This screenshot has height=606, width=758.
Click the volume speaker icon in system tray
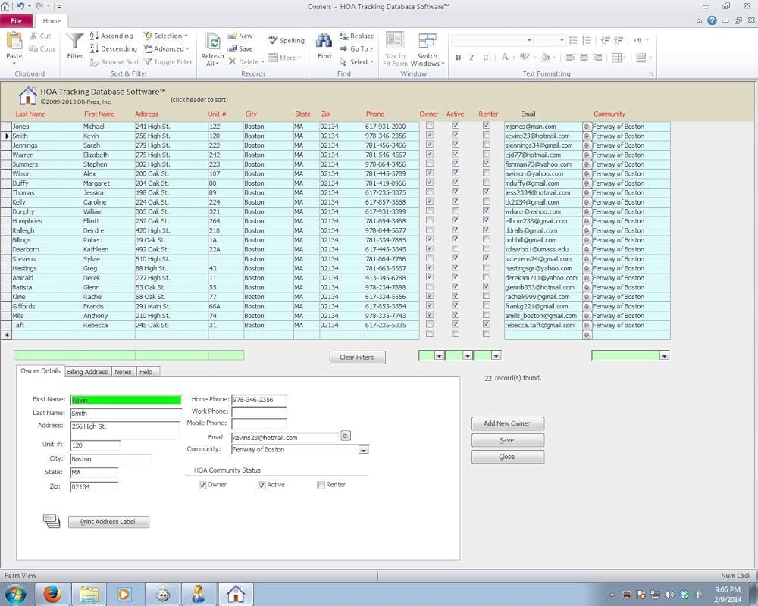click(x=669, y=595)
